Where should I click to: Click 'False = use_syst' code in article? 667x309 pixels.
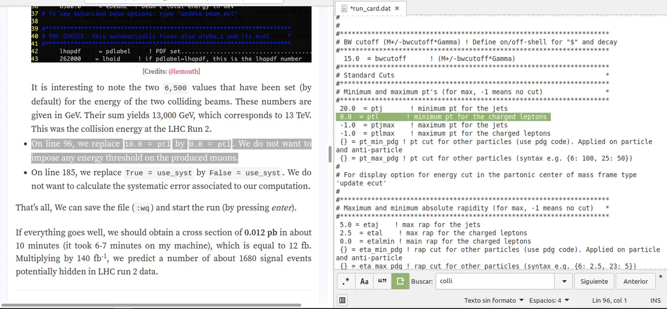245,172
